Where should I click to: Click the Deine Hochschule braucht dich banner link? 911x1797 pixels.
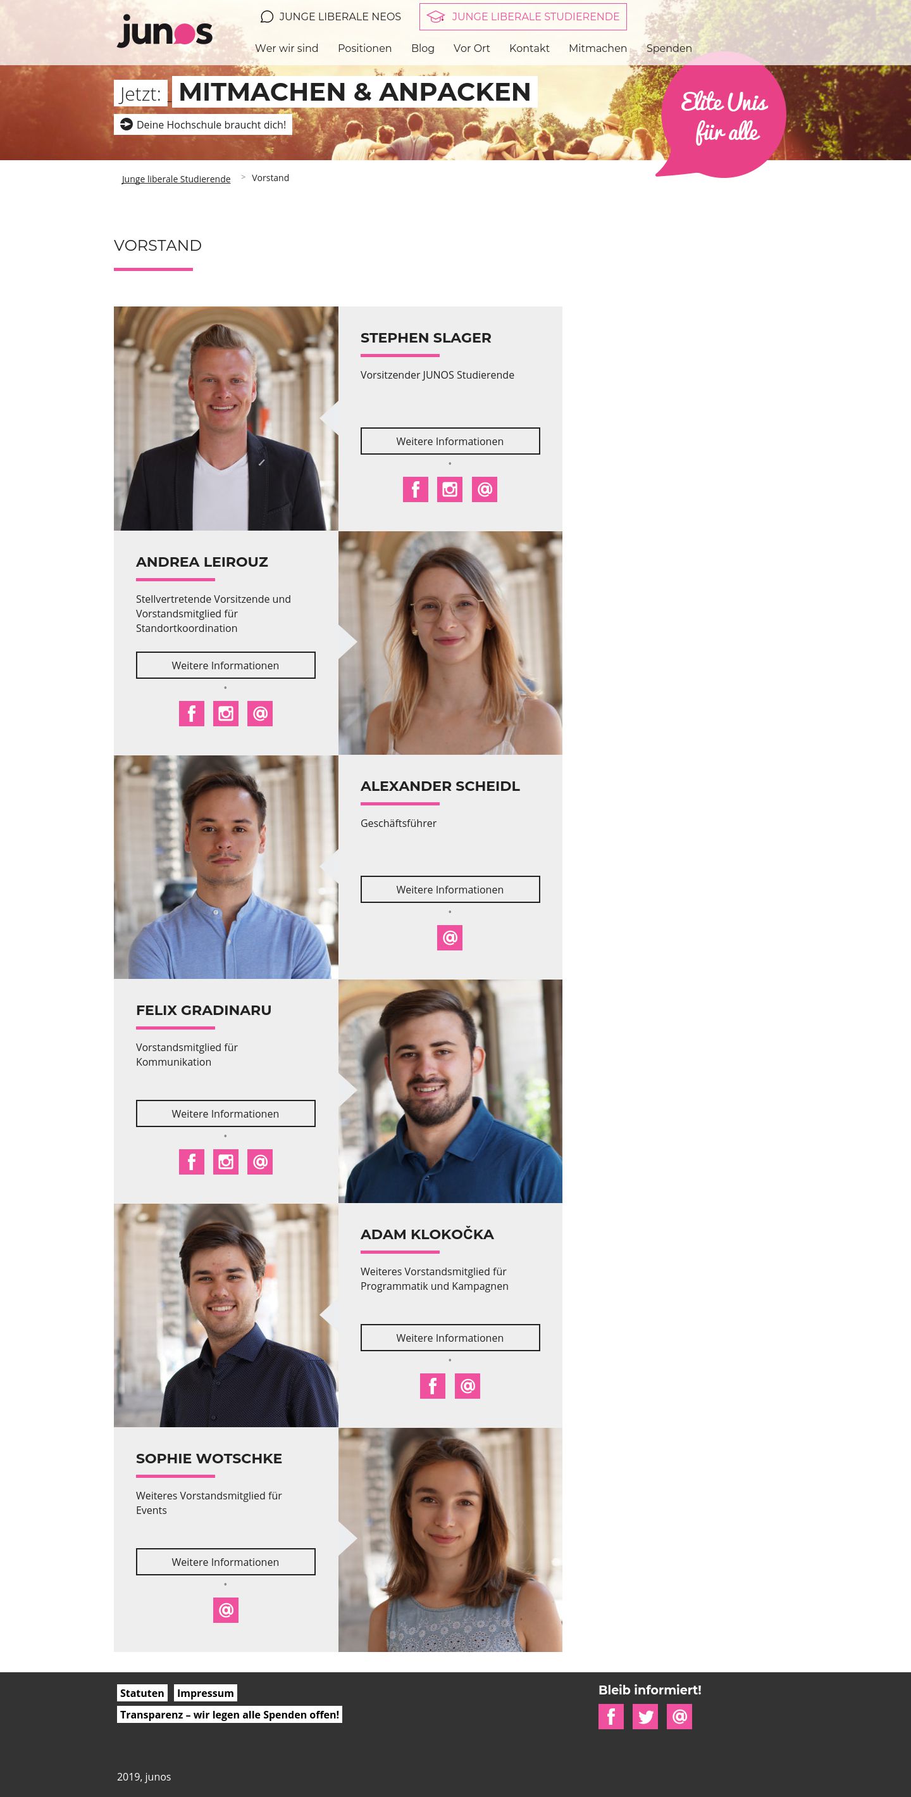tap(203, 124)
